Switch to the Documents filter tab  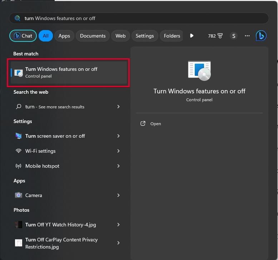[93, 36]
